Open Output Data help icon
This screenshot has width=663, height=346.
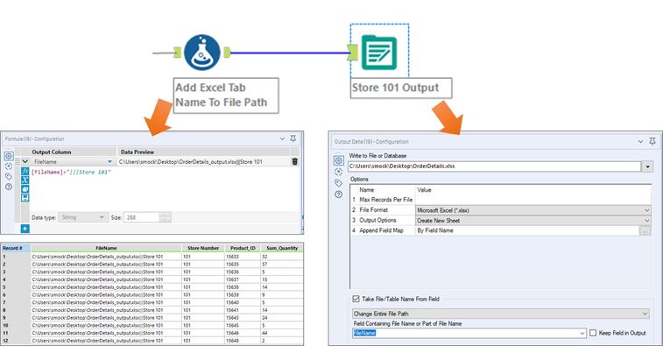338,194
